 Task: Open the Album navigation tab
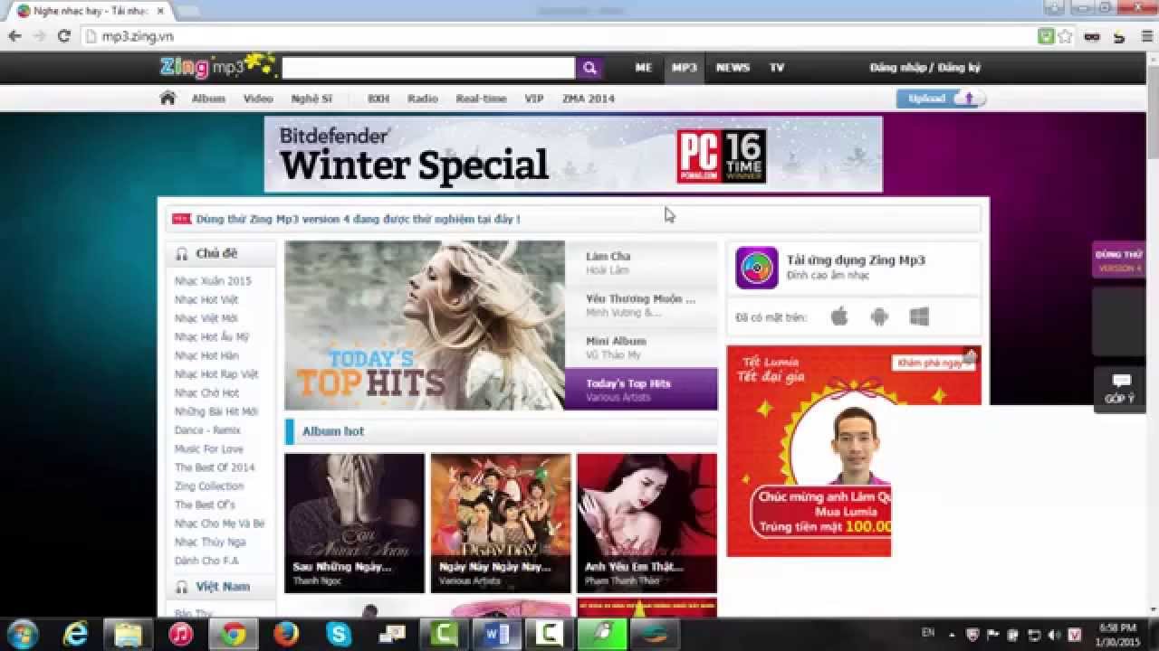[x=208, y=99]
